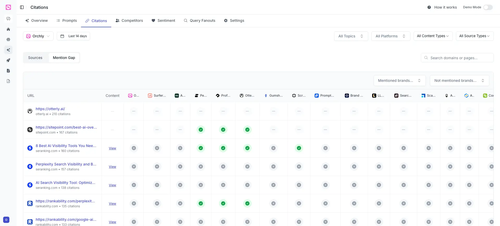Open the All Topics dropdown
Screen dimensions: 500x226
coord(351,36)
